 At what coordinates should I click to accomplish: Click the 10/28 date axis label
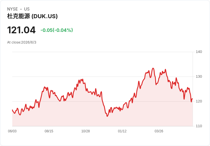(x=86, y=131)
